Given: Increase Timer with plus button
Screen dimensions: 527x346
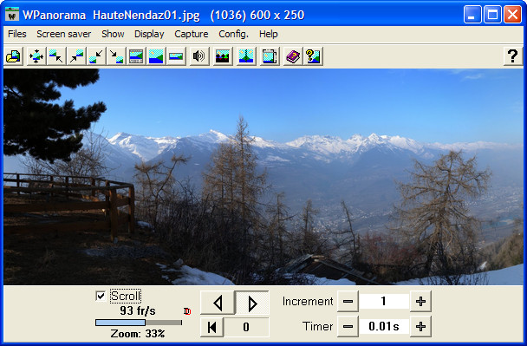Looking at the screenshot, I should [420, 326].
